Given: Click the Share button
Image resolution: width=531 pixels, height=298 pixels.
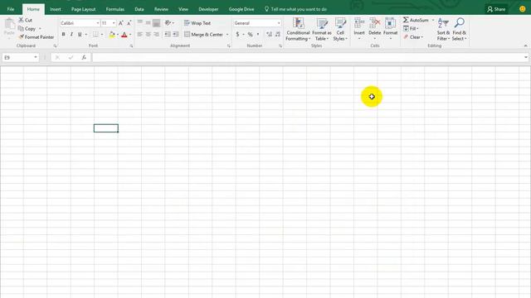Looking at the screenshot, I should [496, 9].
